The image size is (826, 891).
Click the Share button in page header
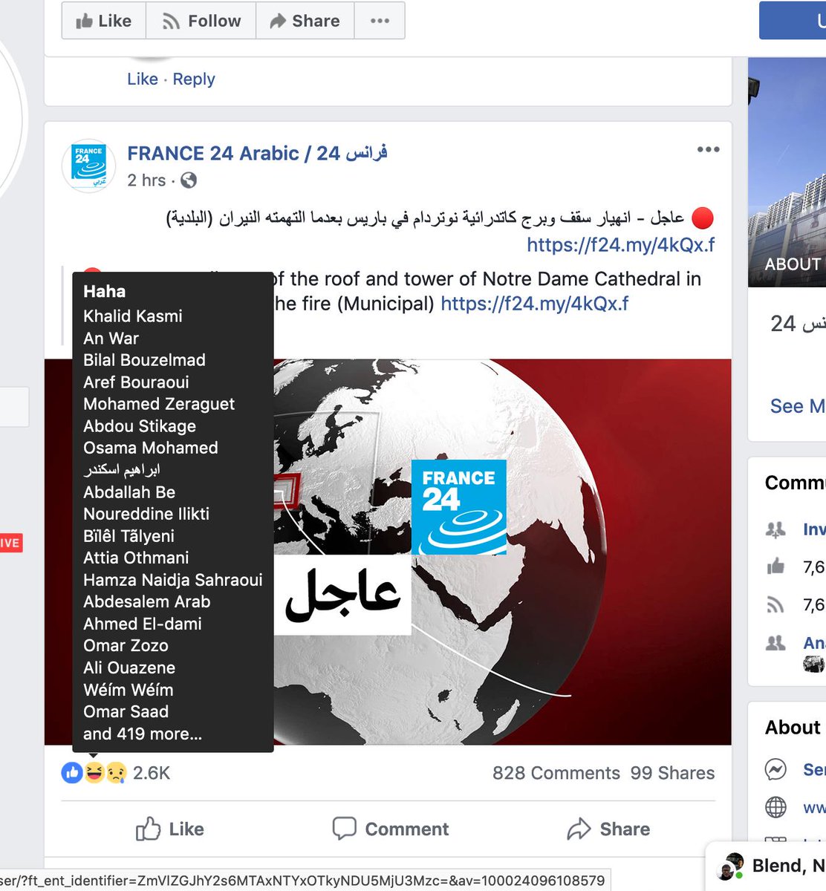(305, 21)
